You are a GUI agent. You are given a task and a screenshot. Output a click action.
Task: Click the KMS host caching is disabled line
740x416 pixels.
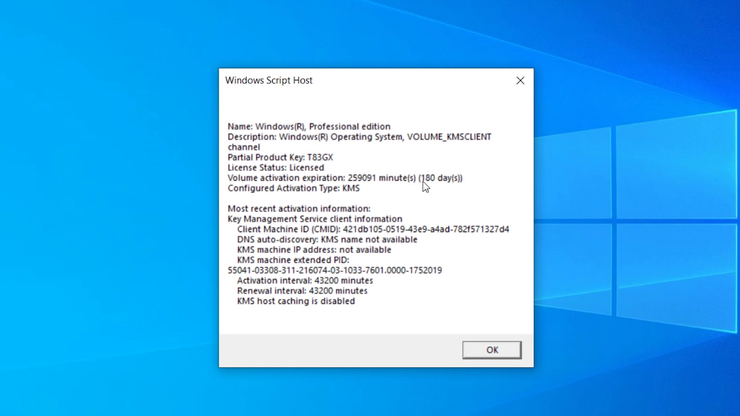coord(296,301)
